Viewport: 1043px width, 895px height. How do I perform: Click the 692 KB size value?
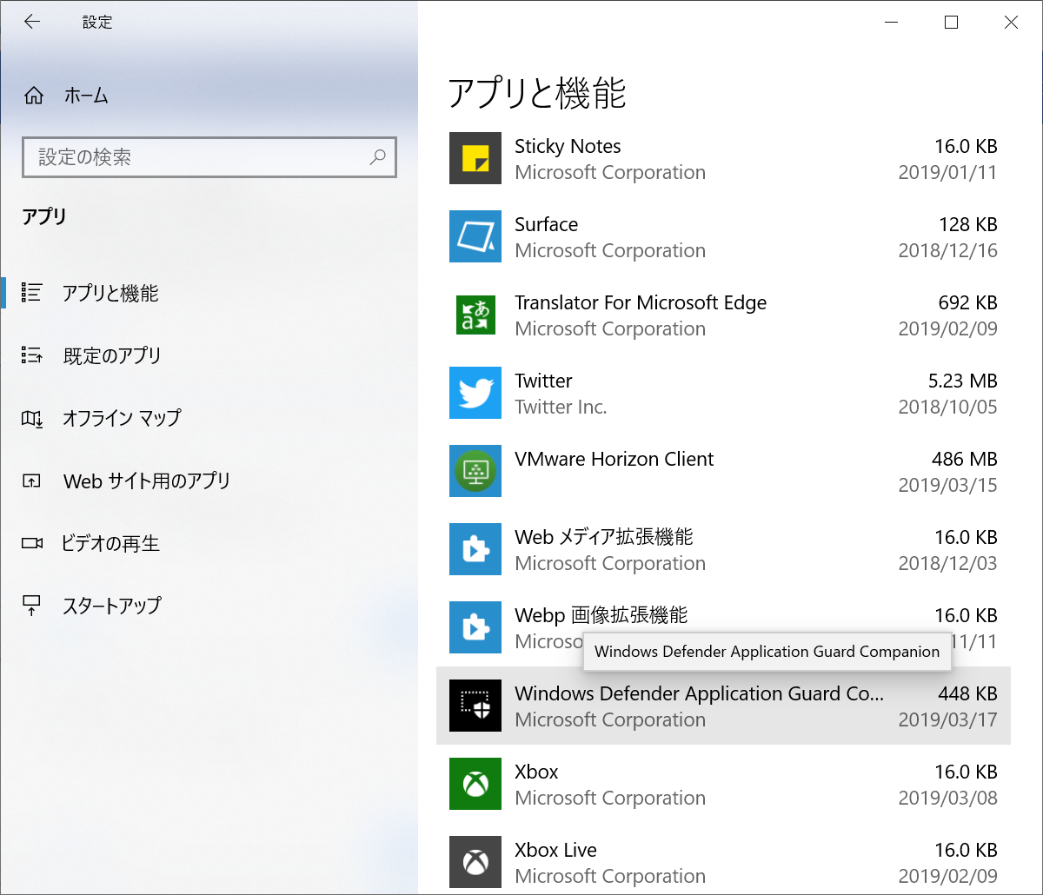[968, 302]
